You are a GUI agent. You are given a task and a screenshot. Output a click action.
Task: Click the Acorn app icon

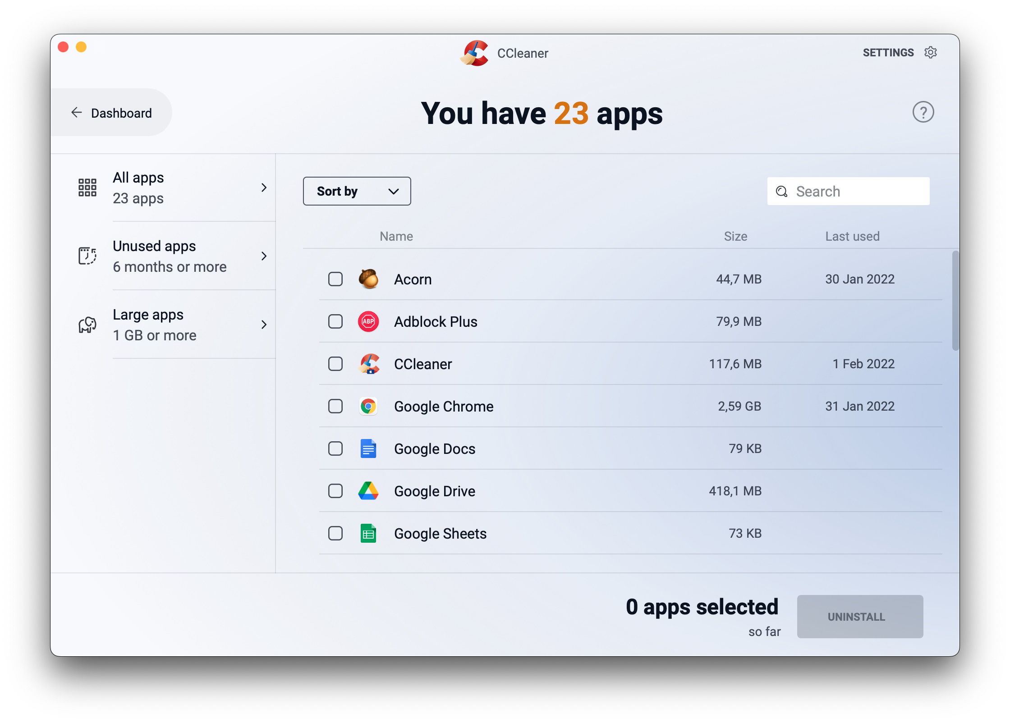click(x=367, y=279)
